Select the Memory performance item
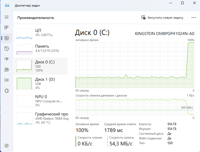 pos(41,48)
